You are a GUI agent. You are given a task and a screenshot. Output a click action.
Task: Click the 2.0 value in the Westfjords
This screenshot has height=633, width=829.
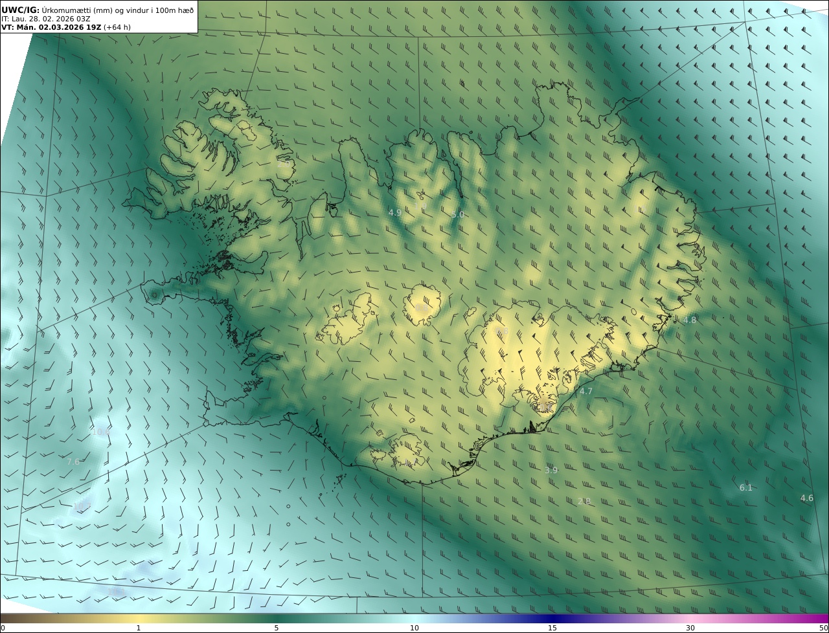[x=284, y=164]
